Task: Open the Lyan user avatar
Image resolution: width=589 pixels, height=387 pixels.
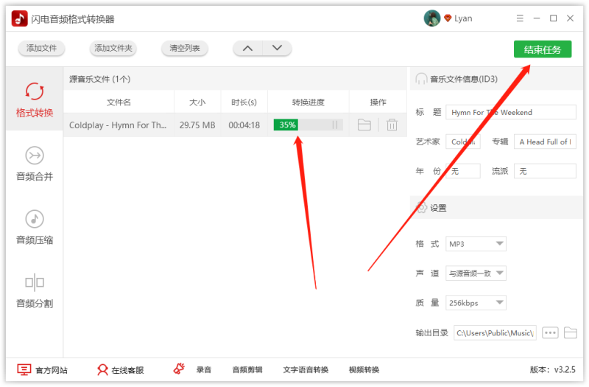Action: [432, 18]
